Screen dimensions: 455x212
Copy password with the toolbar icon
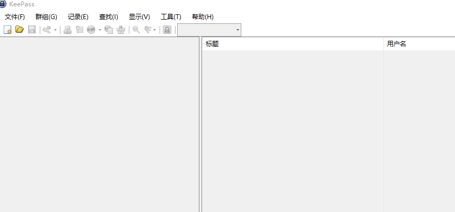coord(80,30)
